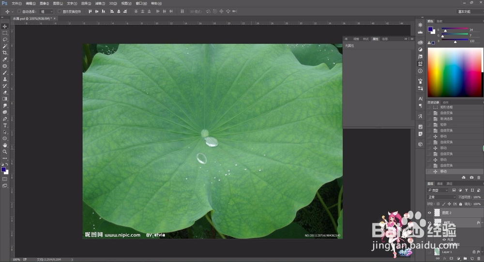Collapse effects list of second layer
Image resolution: width=484 pixels, height=262 pixels.
point(483,222)
